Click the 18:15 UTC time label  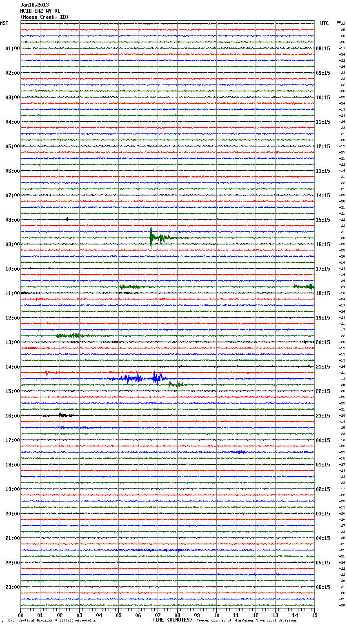[323, 293]
